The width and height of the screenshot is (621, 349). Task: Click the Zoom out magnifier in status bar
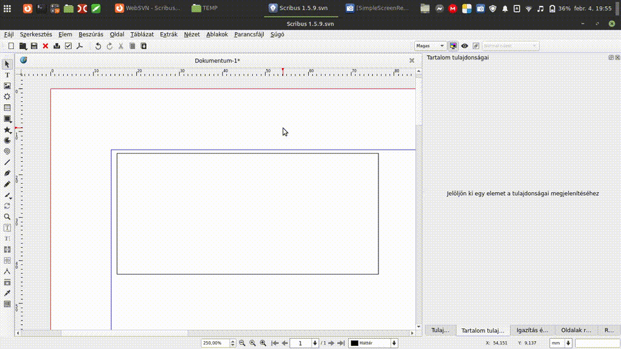pyautogui.click(x=242, y=343)
